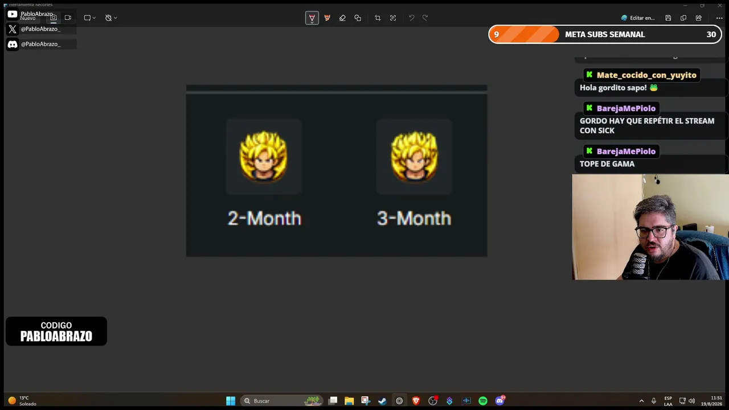The image size is (729, 410).
Task: Open Spotify from the taskbar
Action: coord(483,401)
